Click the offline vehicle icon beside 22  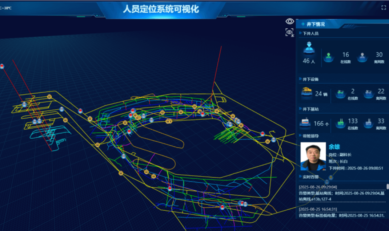pyautogui.click(x=369, y=94)
